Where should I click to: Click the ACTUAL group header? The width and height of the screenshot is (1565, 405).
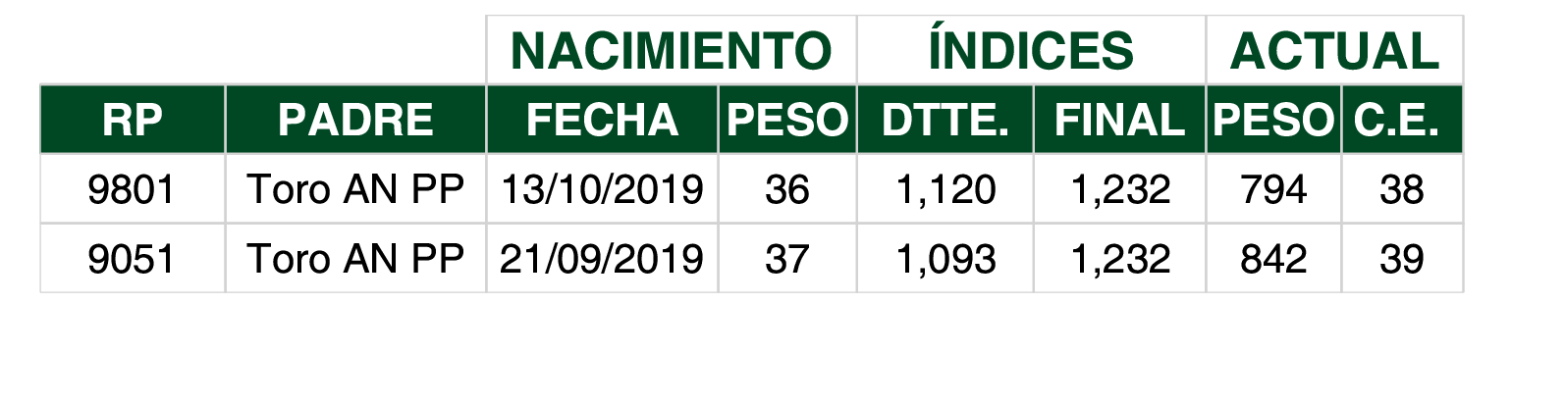(x=1334, y=50)
